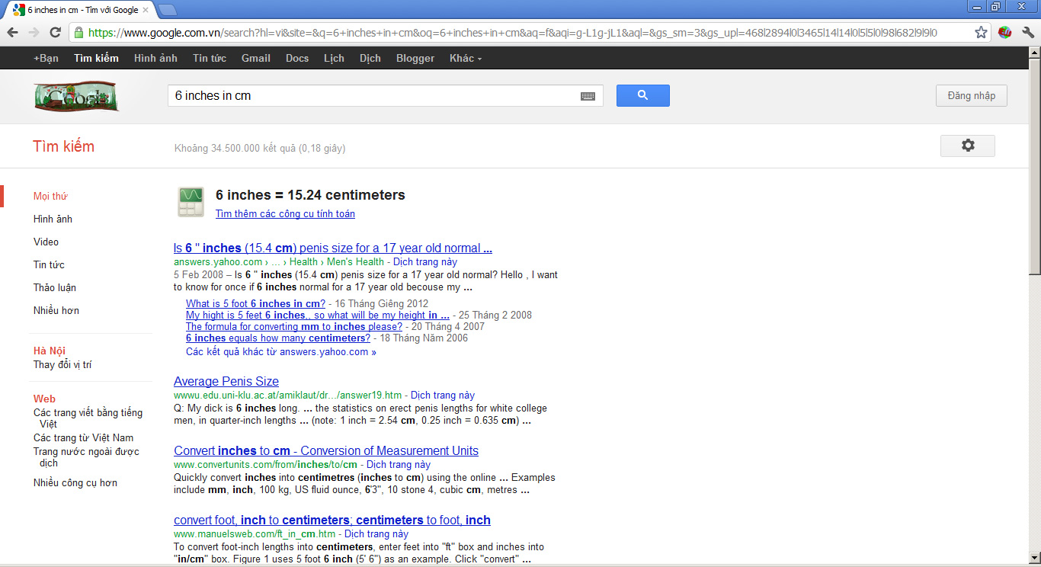Click the 'Men's Health' breadcrumb in Yahoo result

coord(355,261)
